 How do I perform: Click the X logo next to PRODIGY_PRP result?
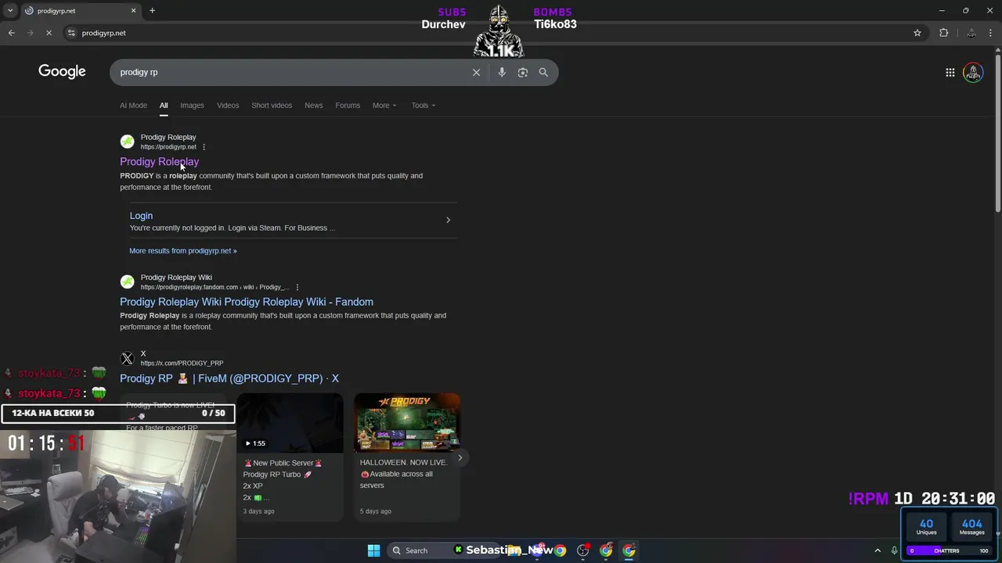click(127, 358)
